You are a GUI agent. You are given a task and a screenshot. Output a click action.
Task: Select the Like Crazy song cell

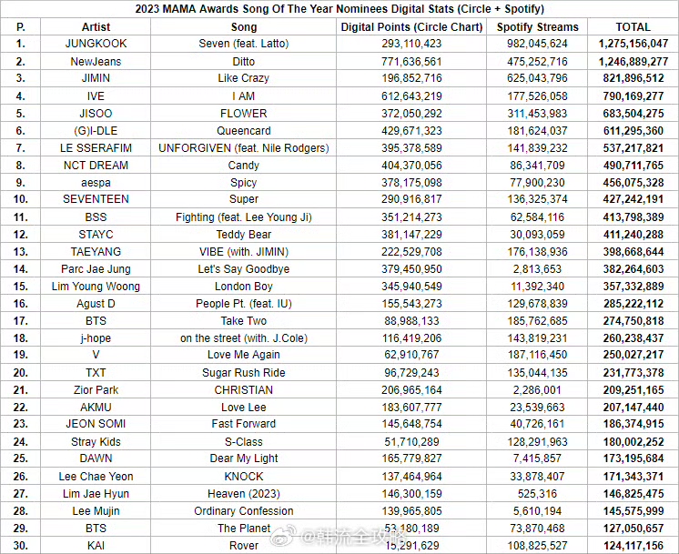[x=243, y=78]
